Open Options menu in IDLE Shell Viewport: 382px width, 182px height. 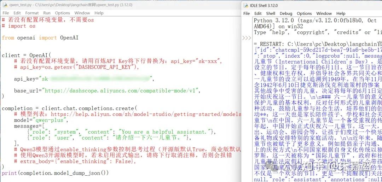pyautogui.click(x=304, y=13)
